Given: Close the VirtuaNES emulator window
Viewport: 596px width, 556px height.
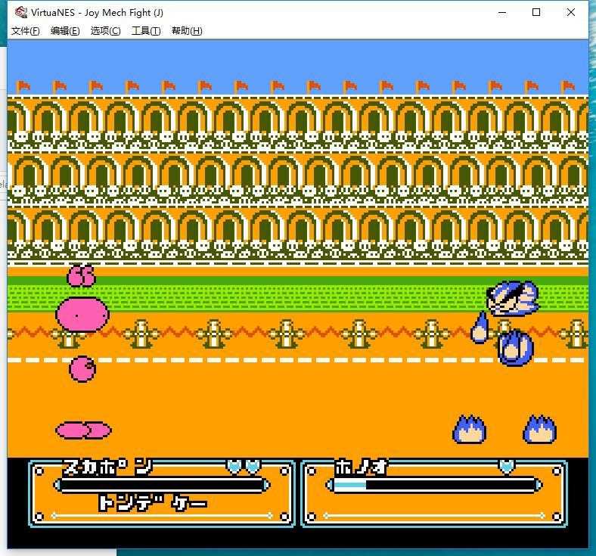Looking at the screenshot, I should 570,12.
